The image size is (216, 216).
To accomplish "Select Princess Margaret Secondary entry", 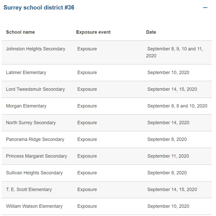I will tap(37, 156).
